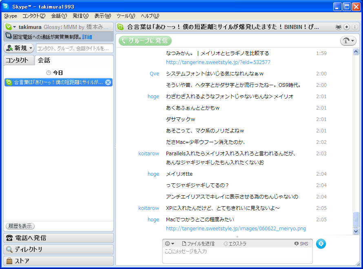Click the 電話へ発信 telephone icon
Image resolution: width=363 pixels, height=269 pixels.
tap(9, 238)
